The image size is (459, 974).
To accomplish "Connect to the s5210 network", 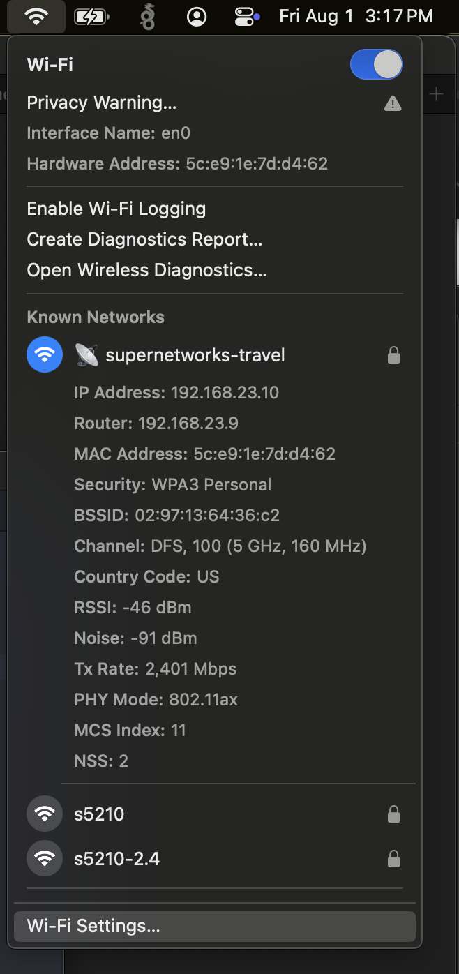I will (x=98, y=814).
